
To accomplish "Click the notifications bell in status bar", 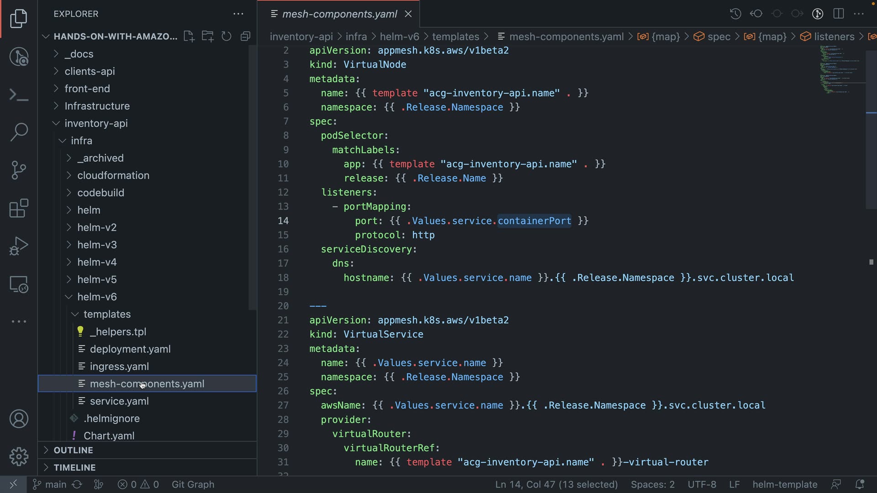I will pyautogui.click(x=860, y=484).
